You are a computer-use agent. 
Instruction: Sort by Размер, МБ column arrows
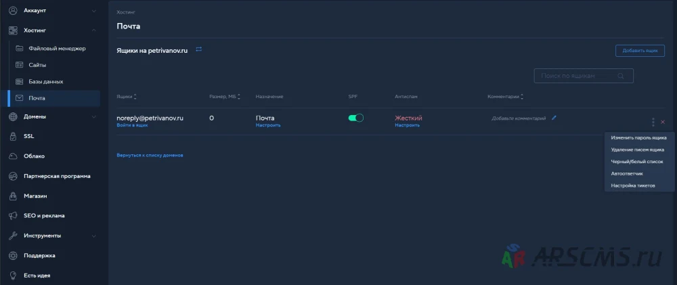pos(239,97)
